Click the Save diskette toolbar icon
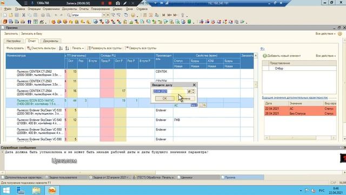346x195 pixels. pos(17,15)
